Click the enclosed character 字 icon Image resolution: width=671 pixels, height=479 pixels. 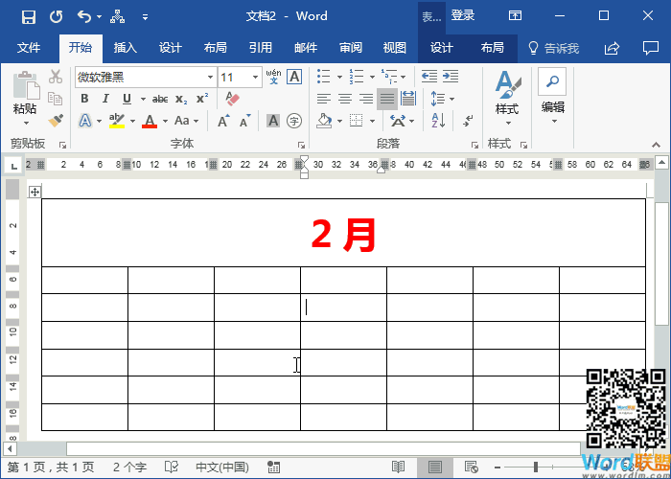294,121
